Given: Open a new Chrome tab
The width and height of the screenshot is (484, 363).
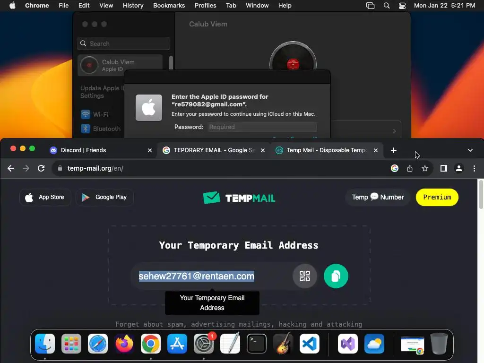Looking at the screenshot, I should (x=394, y=150).
